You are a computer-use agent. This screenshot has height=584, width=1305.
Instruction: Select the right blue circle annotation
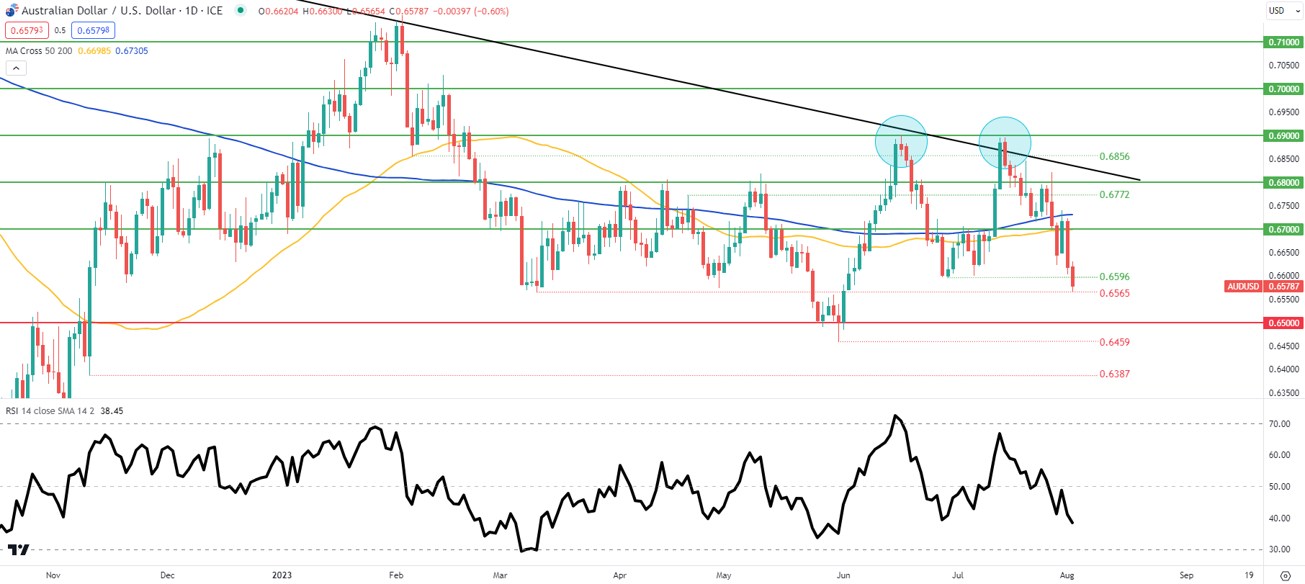click(x=1005, y=143)
